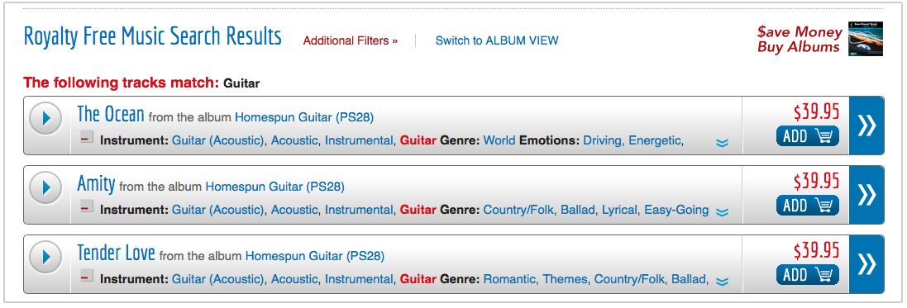The width and height of the screenshot is (907, 308).
Task: Open Tender Love details double-arrow button
Action: 866,264
